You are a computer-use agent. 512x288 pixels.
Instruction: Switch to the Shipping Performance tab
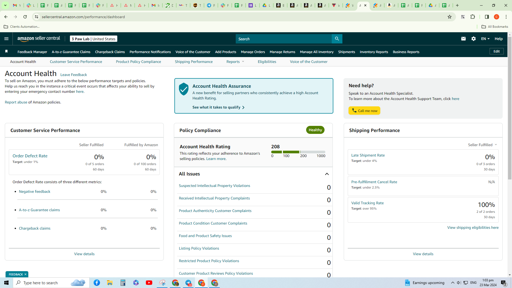[194, 62]
